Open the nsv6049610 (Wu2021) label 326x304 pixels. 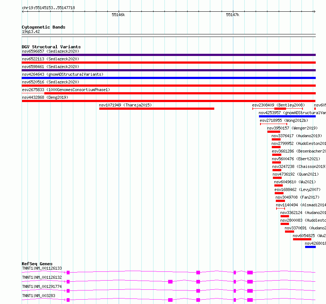[x=295, y=182]
